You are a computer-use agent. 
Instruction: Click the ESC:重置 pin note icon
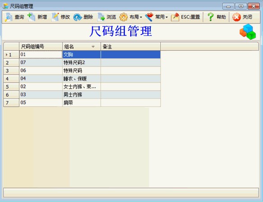(175, 17)
